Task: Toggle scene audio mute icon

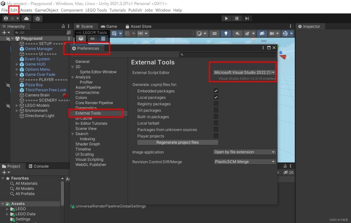Action: [238, 34]
